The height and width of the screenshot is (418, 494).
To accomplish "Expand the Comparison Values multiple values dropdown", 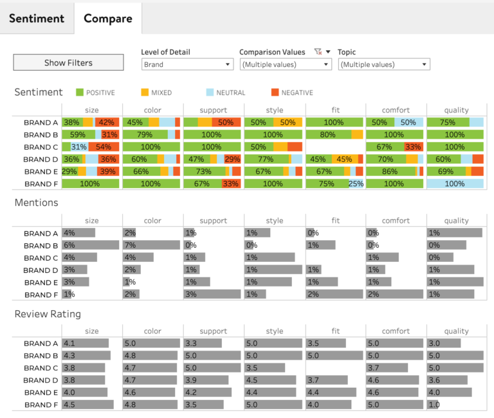I will pyautogui.click(x=286, y=64).
